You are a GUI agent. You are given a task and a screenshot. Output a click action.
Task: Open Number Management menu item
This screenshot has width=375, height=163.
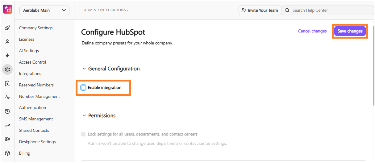point(40,96)
